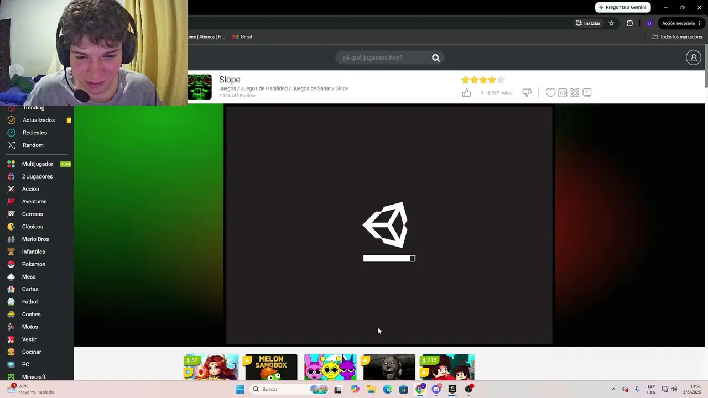Open the Vestir category
Viewport: 708px width, 398px height.
(x=29, y=339)
